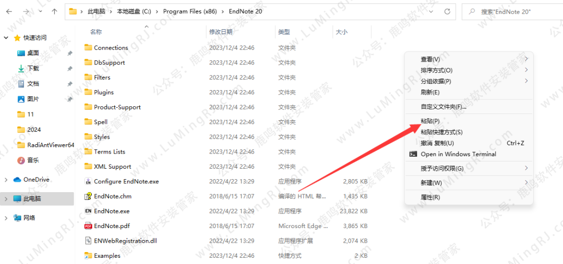Select EndNote.chm help file icon
Viewport: 563px width, 264px height.
pos(88,196)
